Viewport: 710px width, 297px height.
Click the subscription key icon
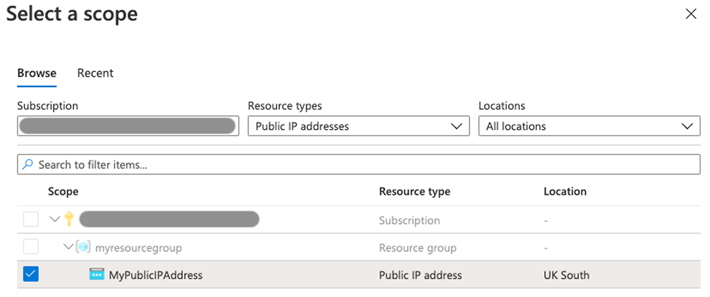(69, 219)
